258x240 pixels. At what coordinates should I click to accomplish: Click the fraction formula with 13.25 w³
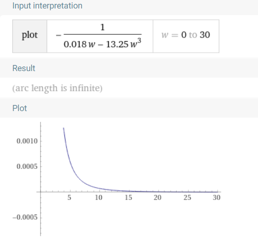[x=100, y=36]
